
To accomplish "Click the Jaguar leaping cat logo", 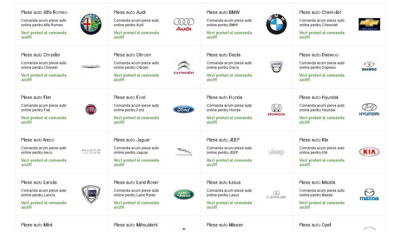I will coord(183,152).
